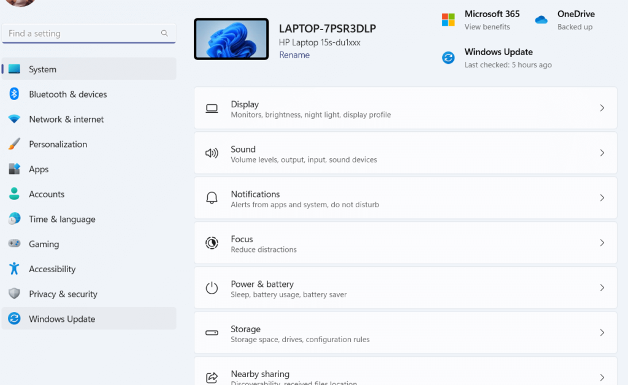
Task: Open Windows Update last checked status
Action: [508, 65]
